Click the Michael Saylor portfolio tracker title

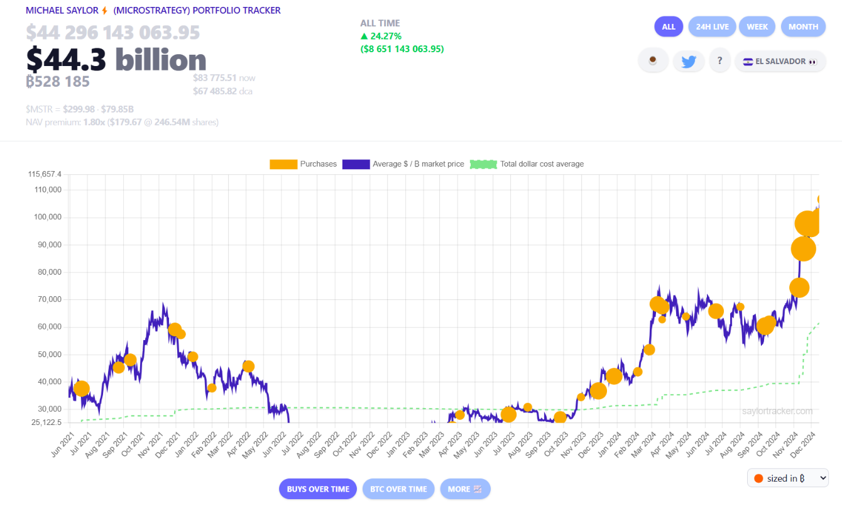153,11
